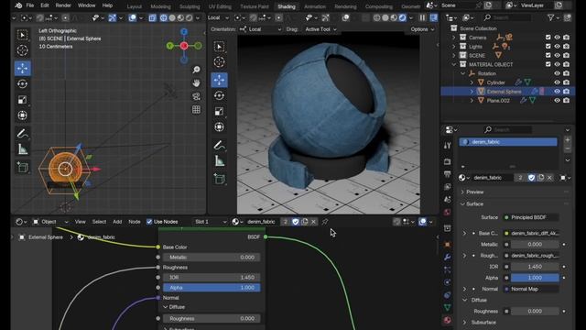Open the viewport Options popover
The height and width of the screenshot is (330, 586).
(x=422, y=29)
